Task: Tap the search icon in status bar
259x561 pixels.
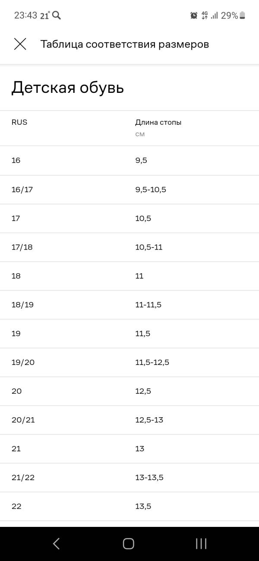Action: click(57, 16)
